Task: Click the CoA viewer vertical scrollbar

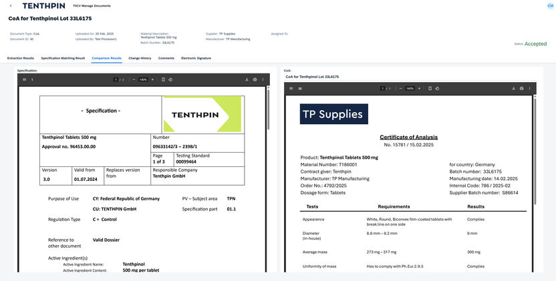Action: [535, 151]
